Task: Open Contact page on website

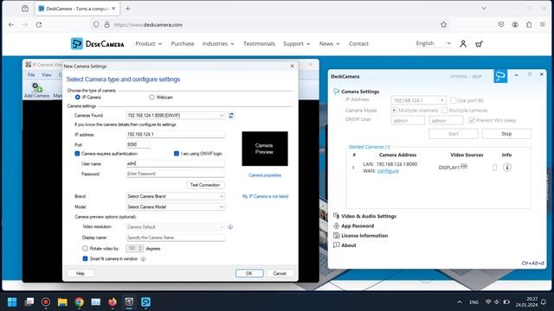Action: pyautogui.click(x=358, y=44)
